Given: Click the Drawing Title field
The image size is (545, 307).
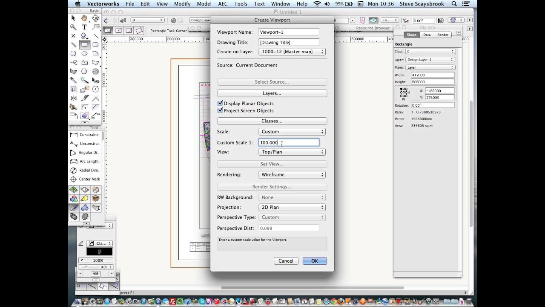Looking at the screenshot, I should pyautogui.click(x=289, y=42).
